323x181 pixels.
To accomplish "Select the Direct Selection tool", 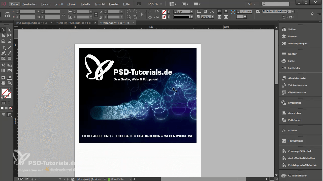I will 10,30.
